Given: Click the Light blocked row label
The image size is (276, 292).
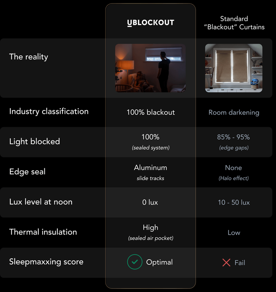Looking at the screenshot, I should pyautogui.click(x=34, y=141).
